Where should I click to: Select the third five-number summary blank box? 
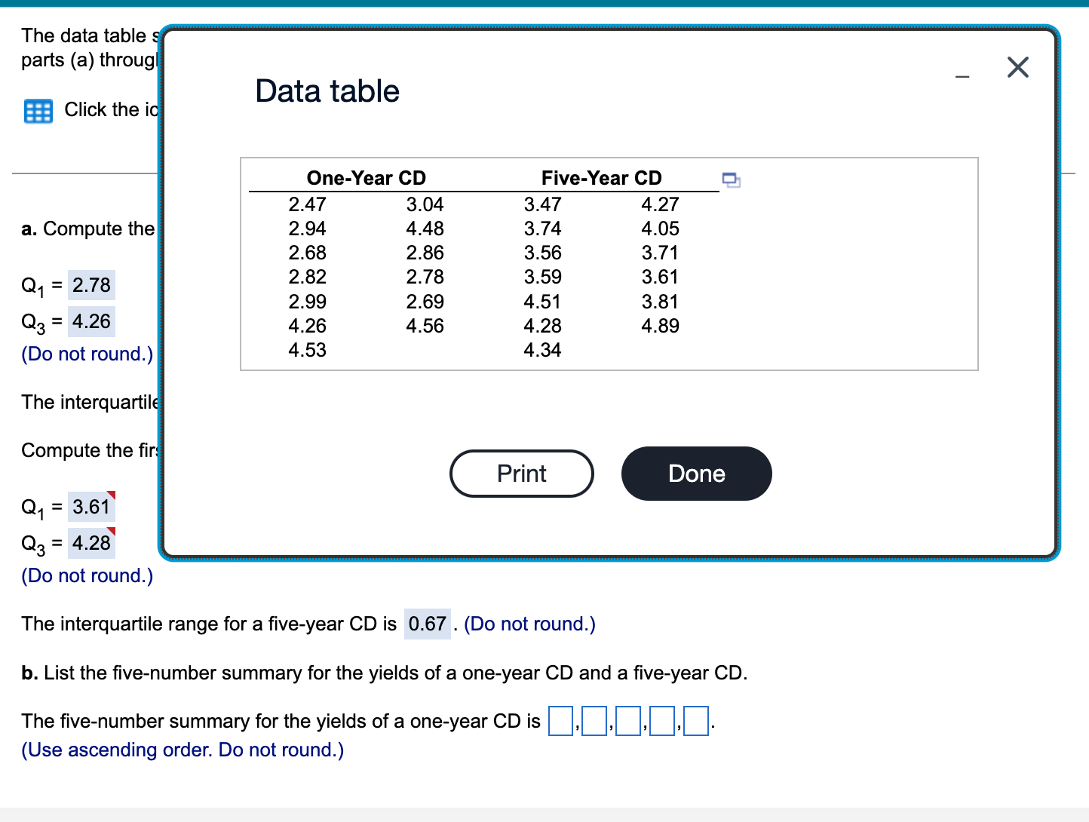(628, 721)
